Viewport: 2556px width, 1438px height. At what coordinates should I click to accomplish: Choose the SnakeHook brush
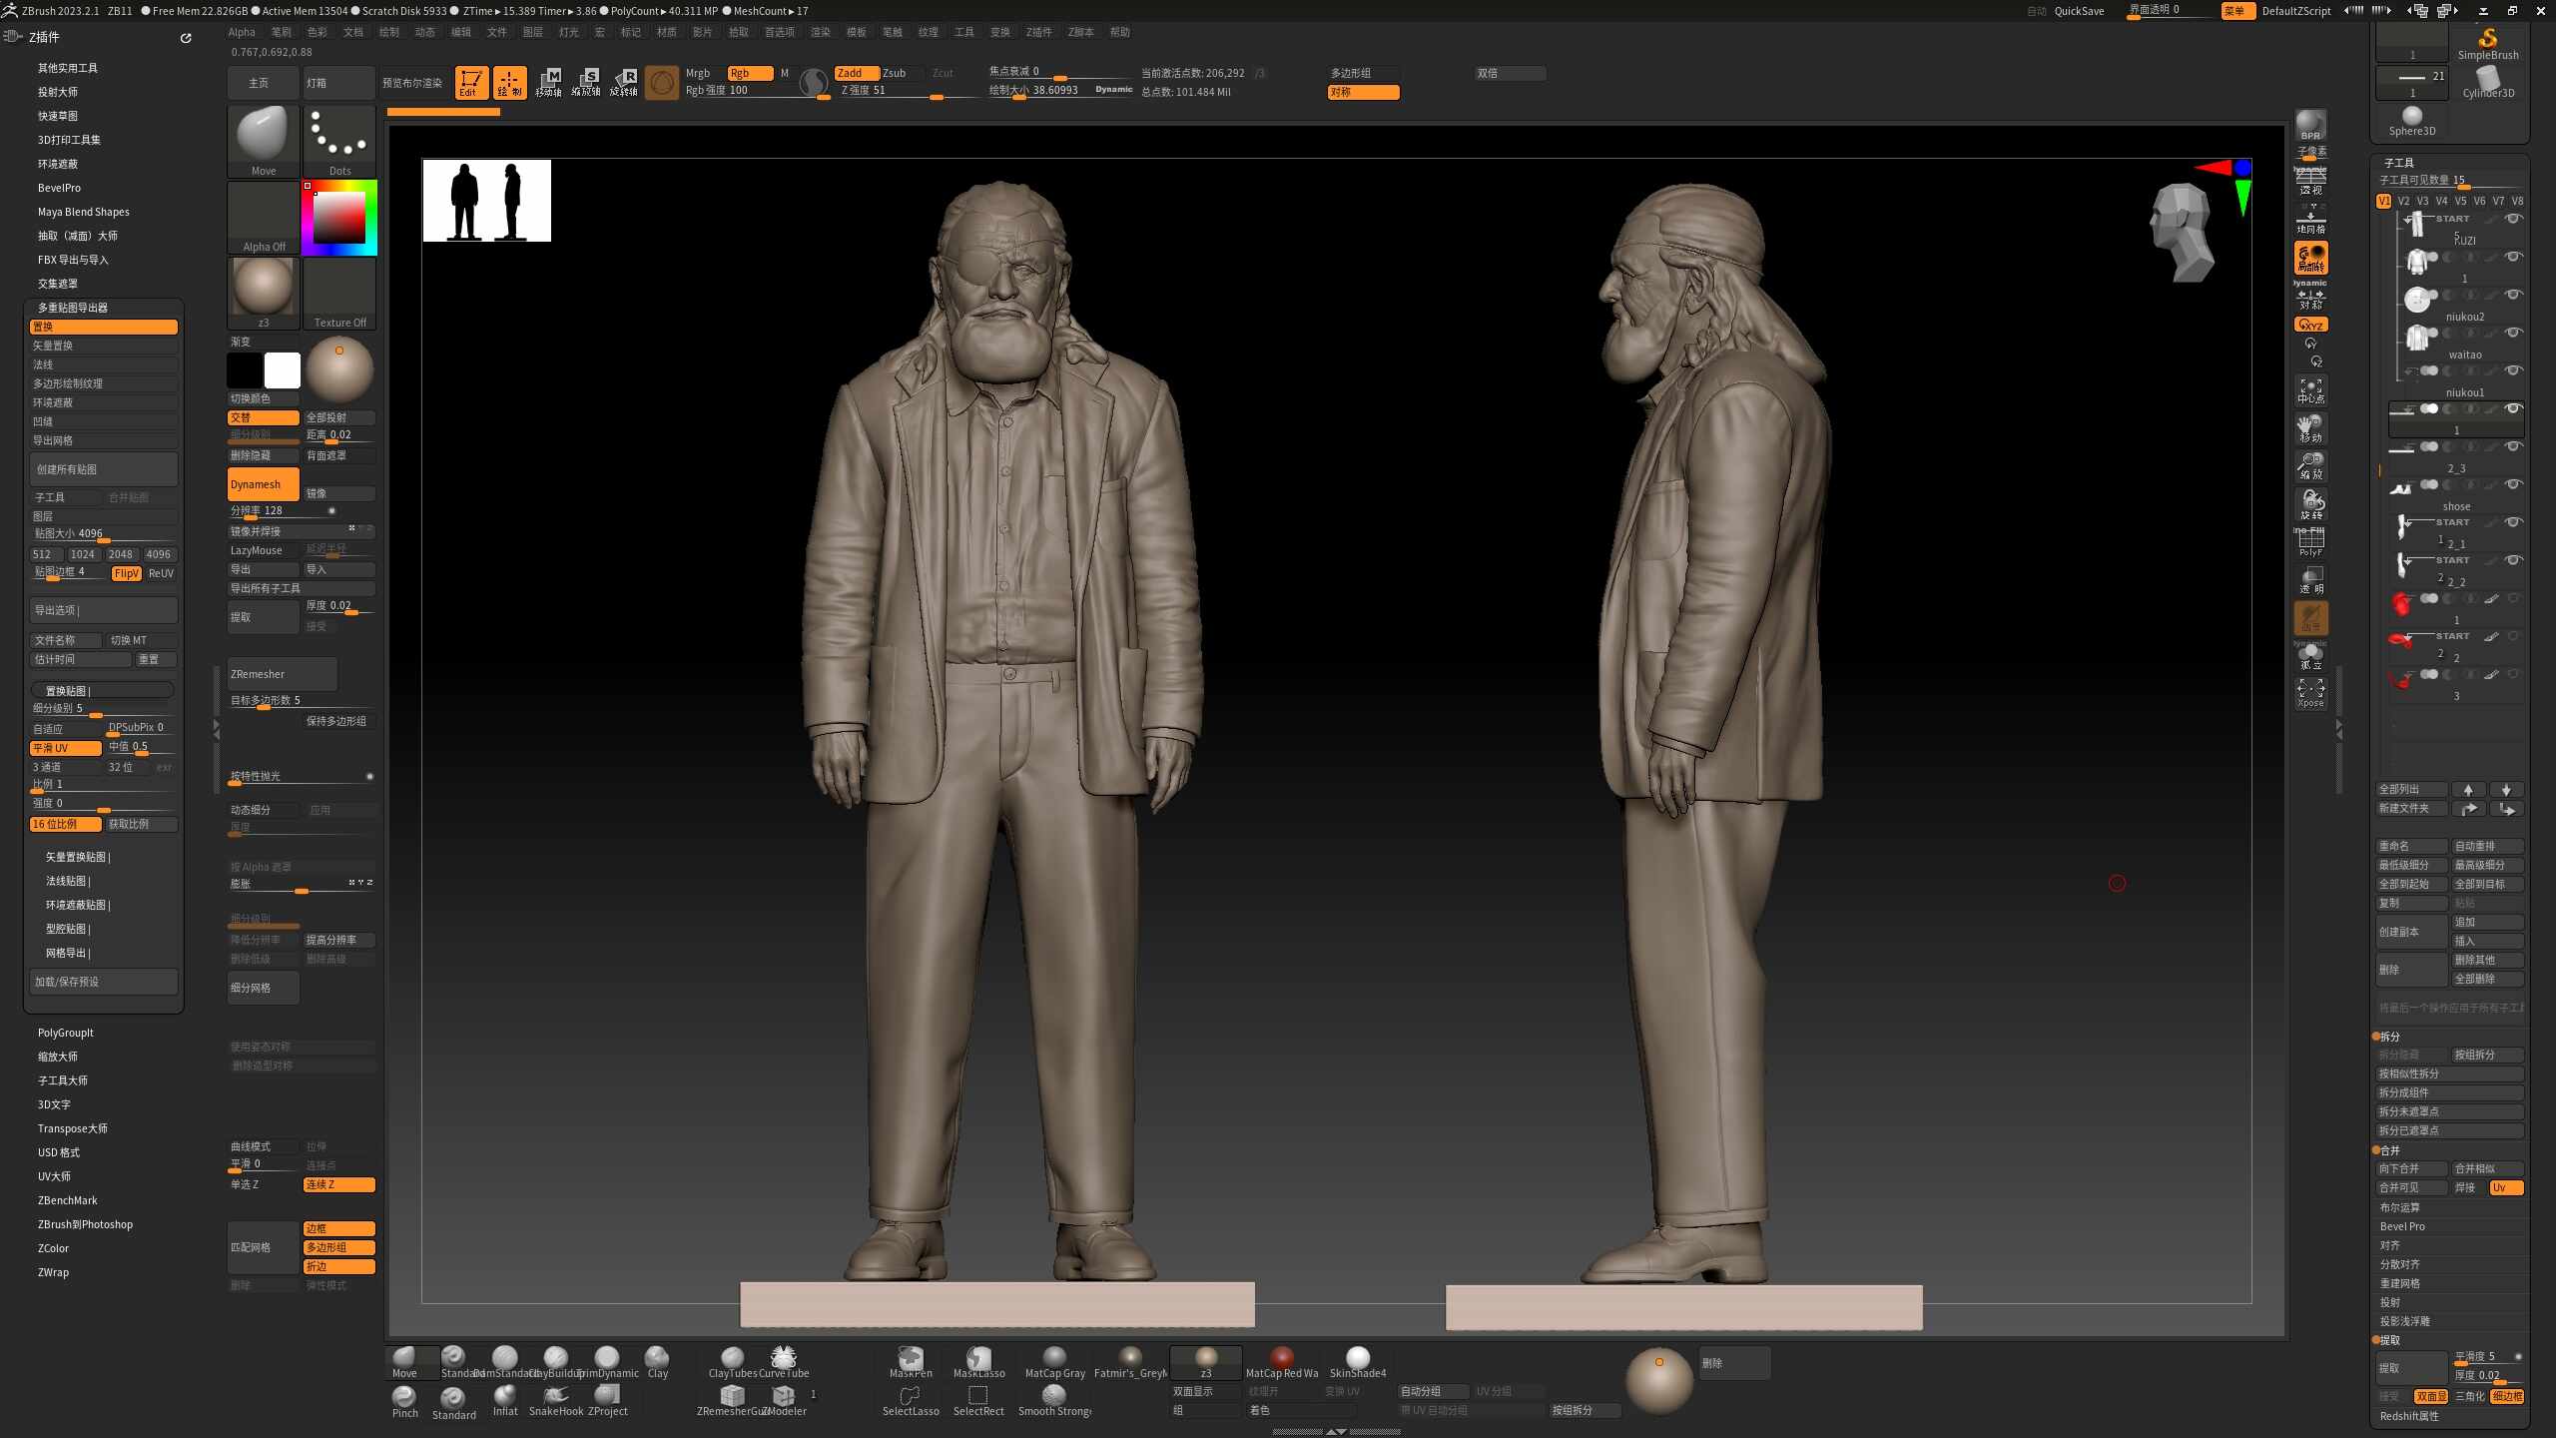coord(556,1396)
